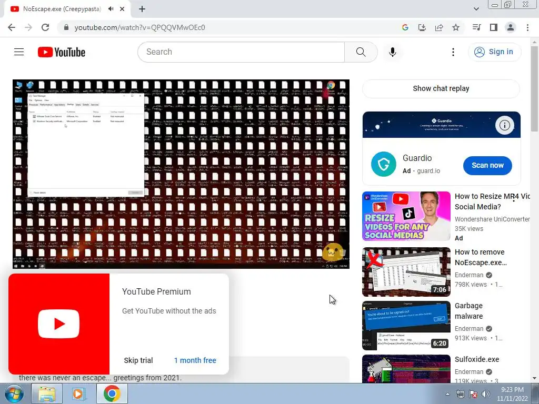Image resolution: width=539 pixels, height=404 pixels.
Task: Click the network tray icon
Action: tap(460, 395)
